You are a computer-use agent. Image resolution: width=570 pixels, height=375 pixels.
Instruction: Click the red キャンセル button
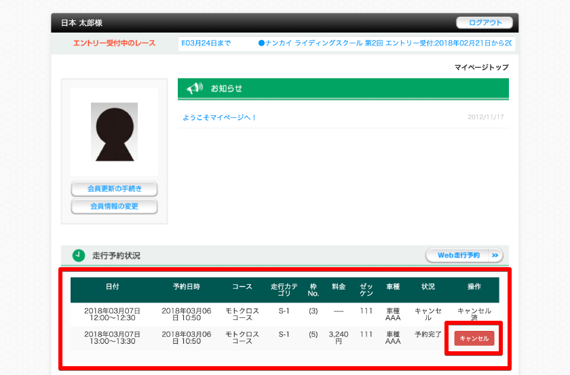pyautogui.click(x=474, y=338)
